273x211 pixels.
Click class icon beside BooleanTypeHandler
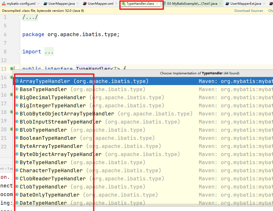(x=17, y=138)
